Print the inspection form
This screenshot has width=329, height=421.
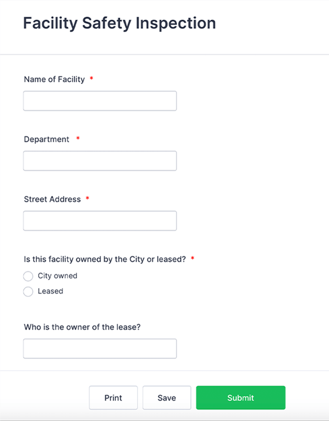[113, 398]
